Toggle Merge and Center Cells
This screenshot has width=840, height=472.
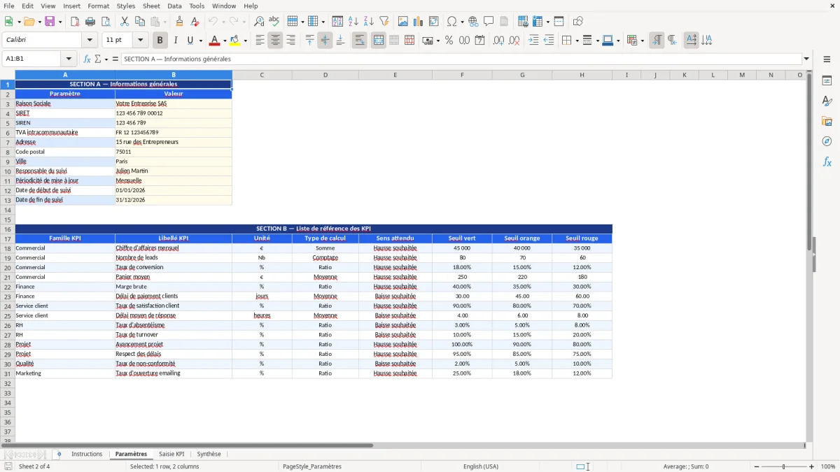[379, 41]
